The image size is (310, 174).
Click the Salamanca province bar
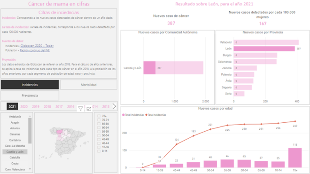tap(255, 62)
